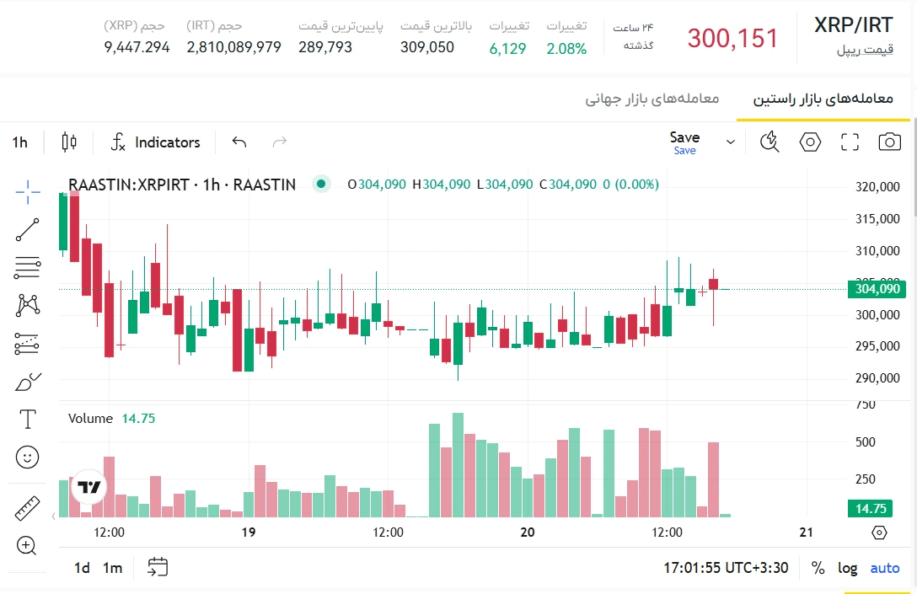Click the RAASTIN:XRPIRT symbol legend

click(182, 185)
